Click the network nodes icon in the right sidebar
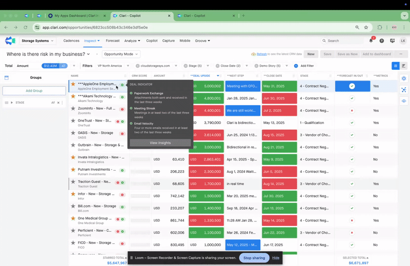The height and width of the screenshot is (266, 410). 404,90
